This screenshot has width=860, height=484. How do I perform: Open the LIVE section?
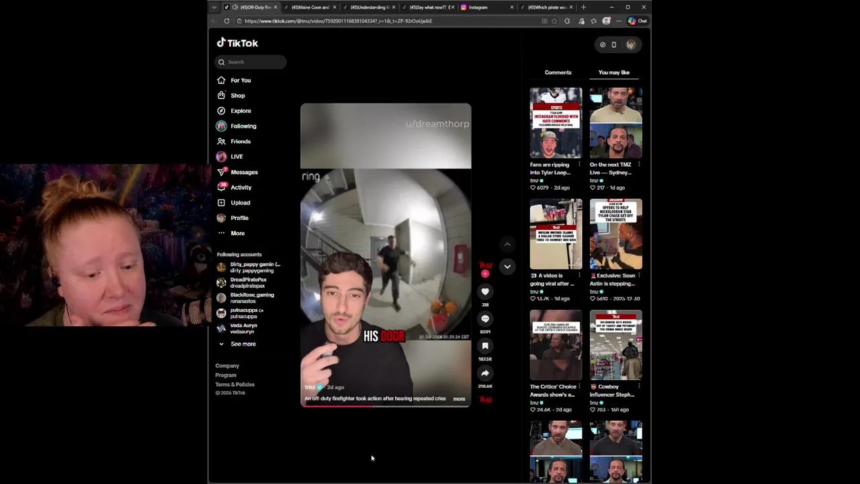(x=230, y=157)
